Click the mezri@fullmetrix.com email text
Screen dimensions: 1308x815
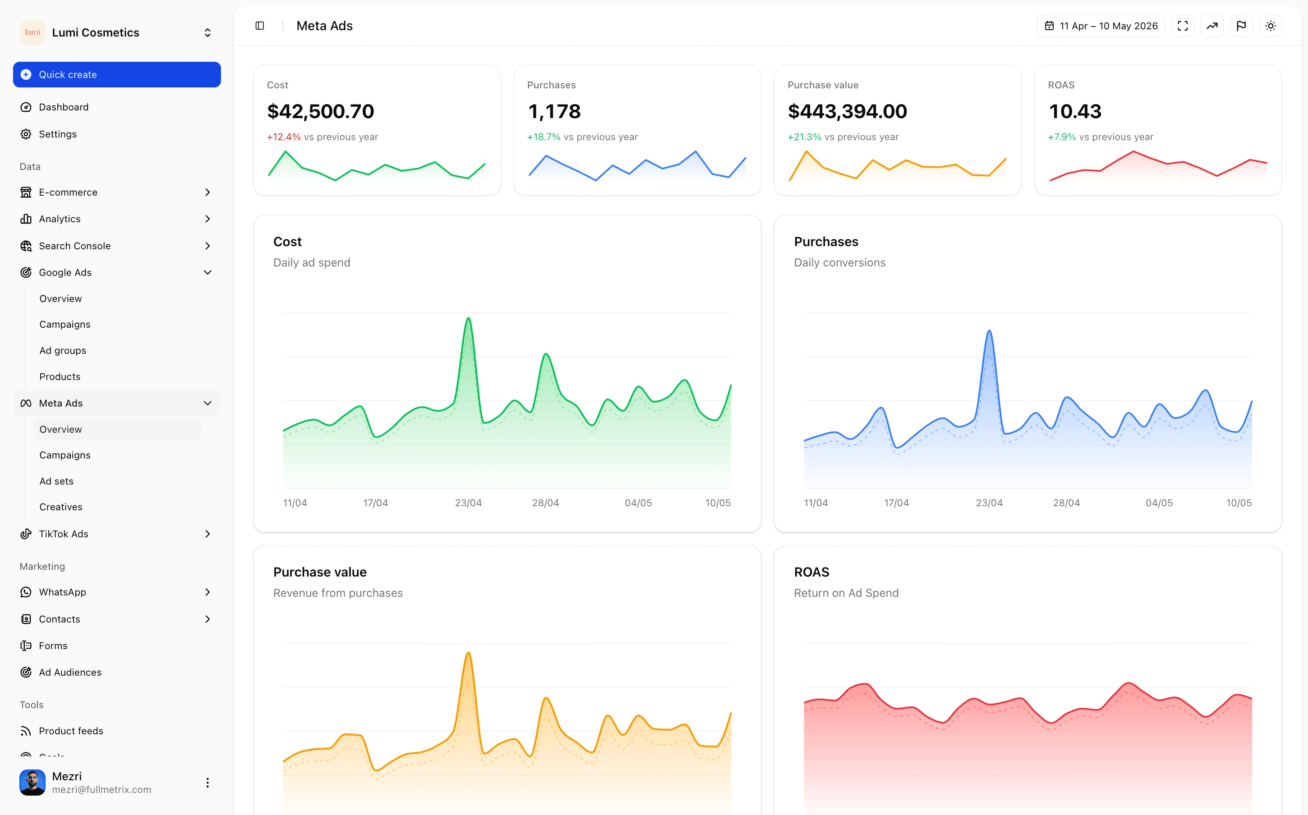pyautogui.click(x=102, y=790)
